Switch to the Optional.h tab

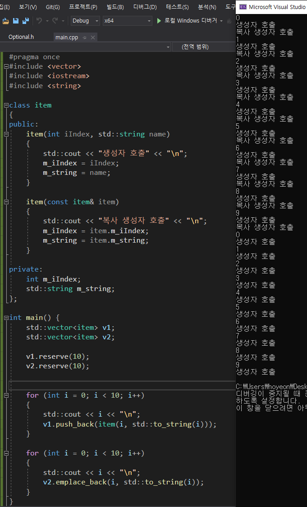point(21,37)
